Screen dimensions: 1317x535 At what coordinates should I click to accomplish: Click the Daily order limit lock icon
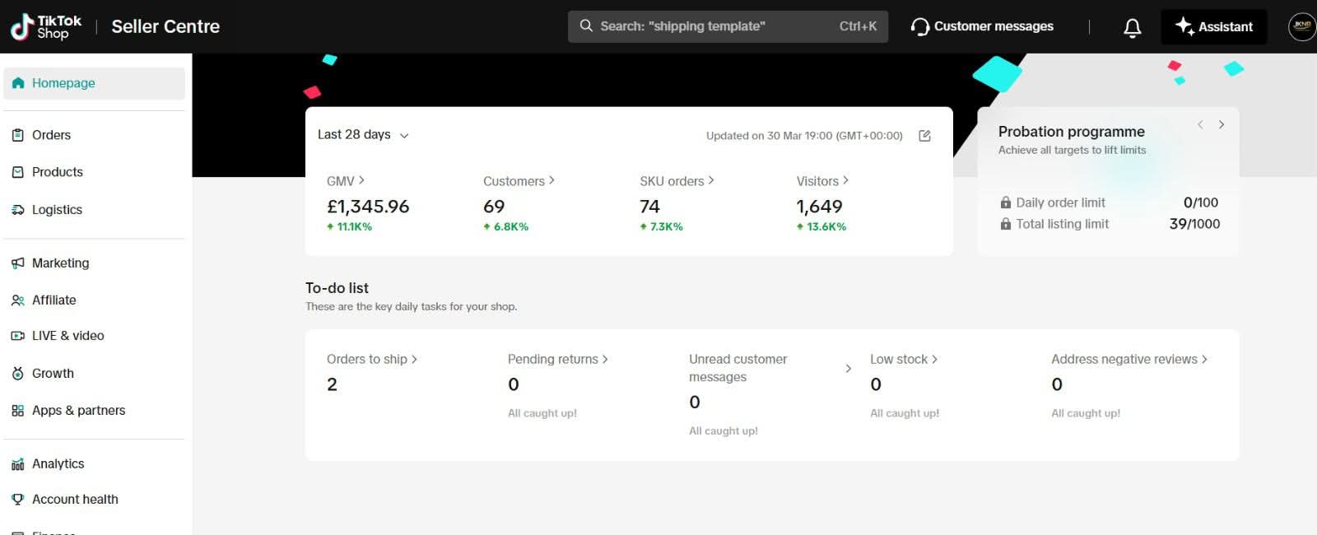[x=1005, y=202]
